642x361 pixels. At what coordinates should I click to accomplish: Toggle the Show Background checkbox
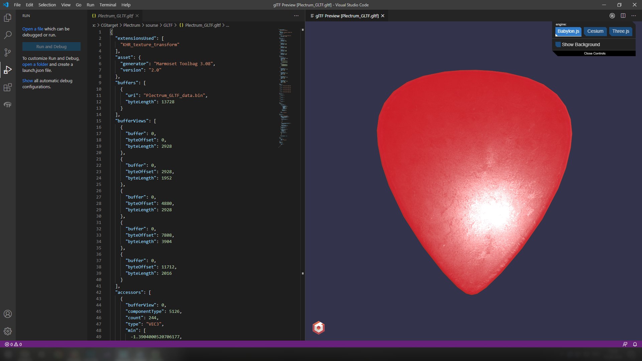[x=558, y=44]
